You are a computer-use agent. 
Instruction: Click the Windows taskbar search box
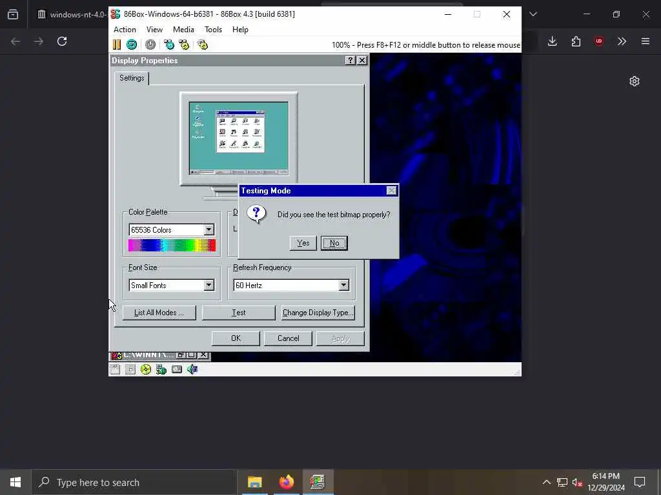(134, 482)
